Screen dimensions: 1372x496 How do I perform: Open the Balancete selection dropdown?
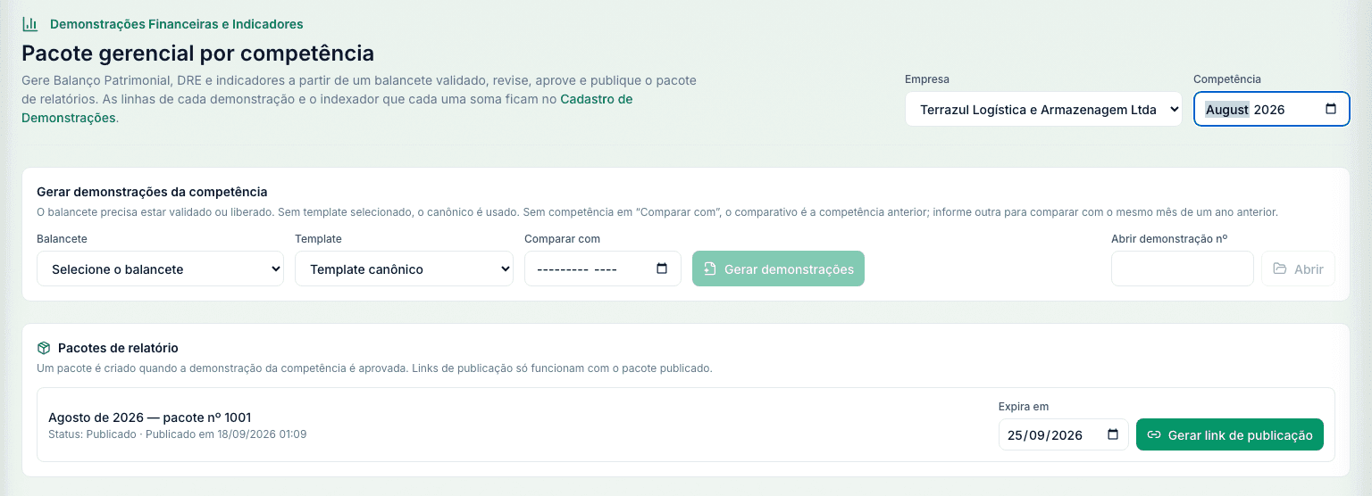point(160,269)
